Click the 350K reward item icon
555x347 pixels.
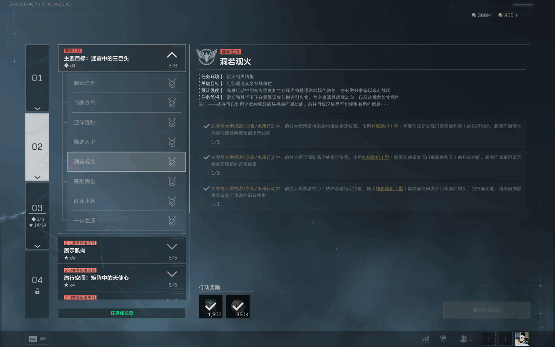tap(238, 307)
